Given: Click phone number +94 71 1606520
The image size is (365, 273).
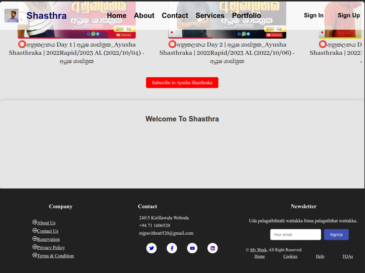Looking at the screenshot, I should (x=154, y=225).
